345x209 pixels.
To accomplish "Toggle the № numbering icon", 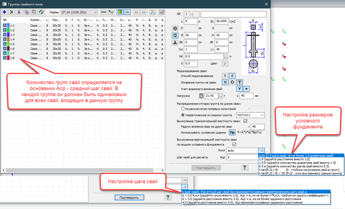I will [127, 12].
